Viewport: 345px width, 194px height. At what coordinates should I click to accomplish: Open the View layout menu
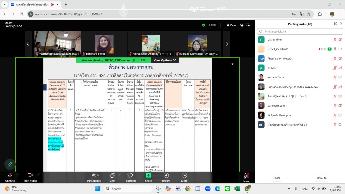(231, 25)
